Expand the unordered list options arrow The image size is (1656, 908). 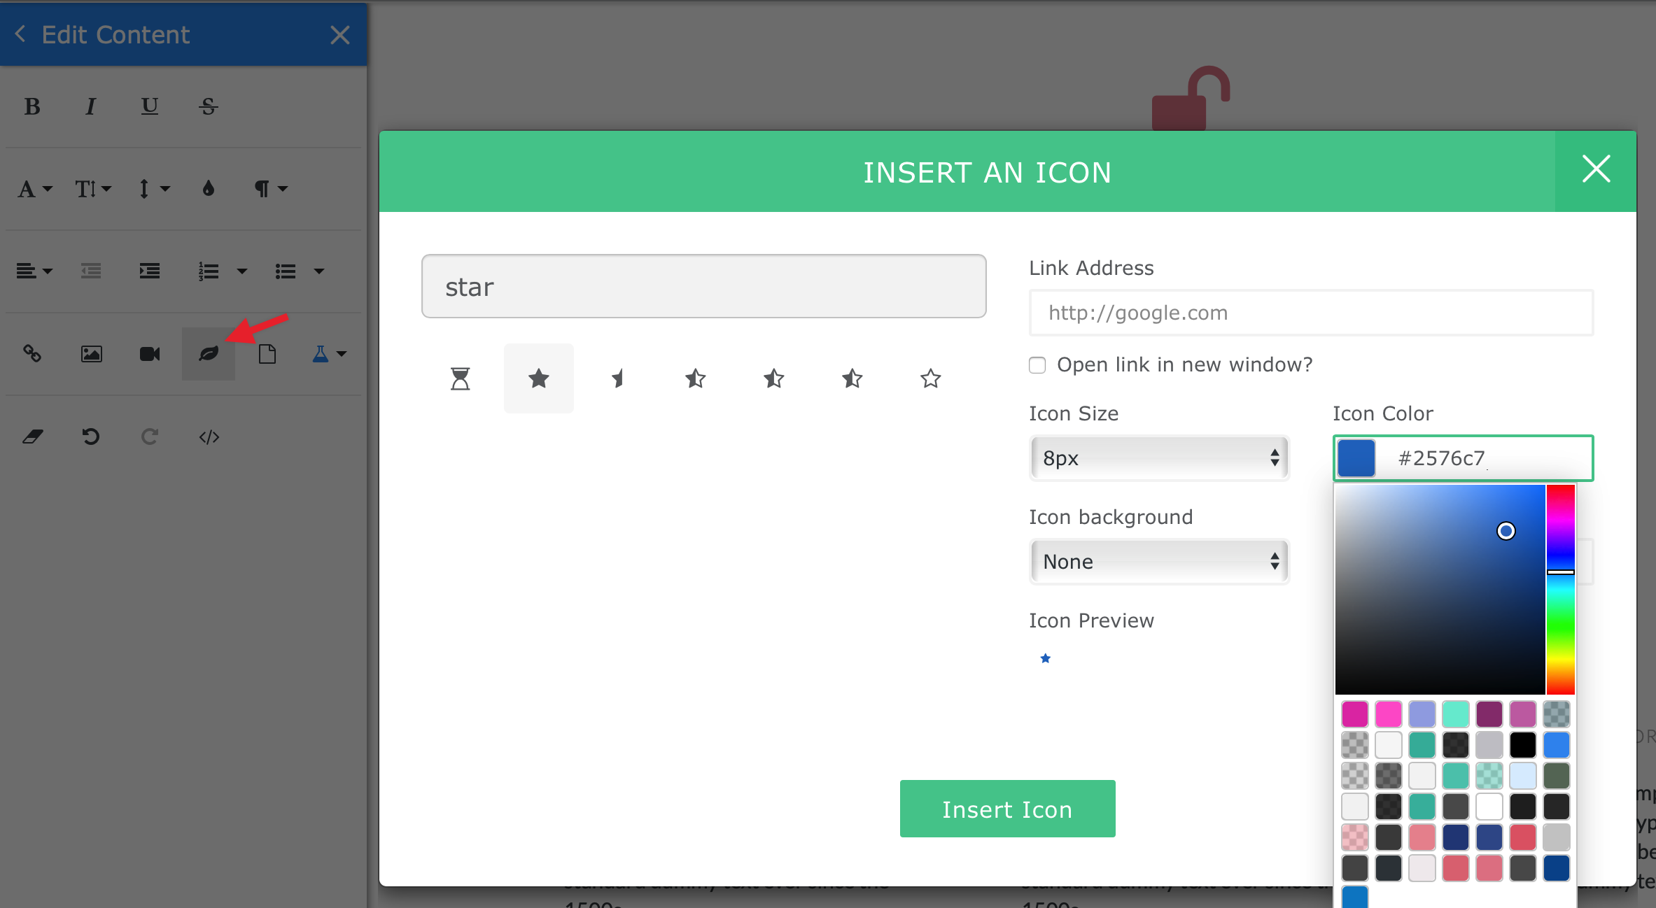(x=319, y=271)
